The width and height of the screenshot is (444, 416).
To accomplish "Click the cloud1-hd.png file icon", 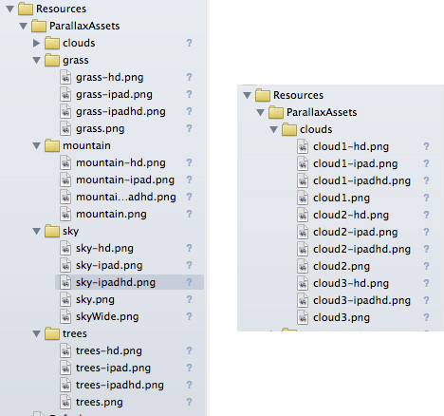I will click(303, 146).
